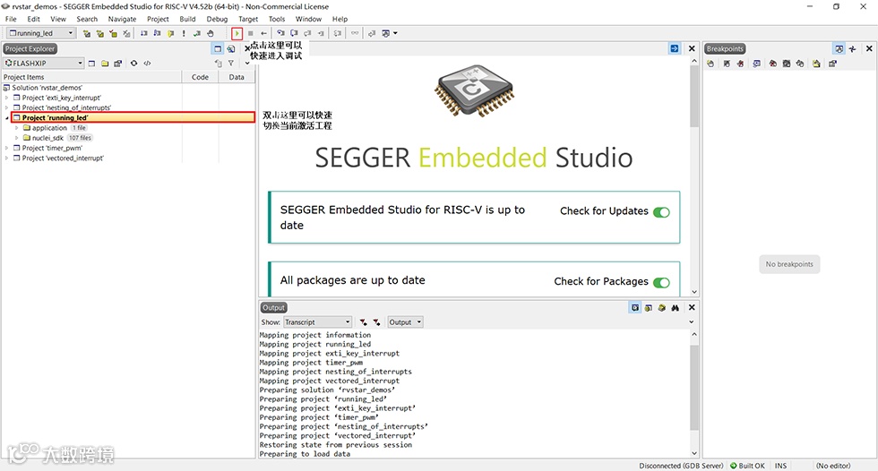Click the binoculars find icon in Output panel
Screen dimensions: 878x471
tap(675, 308)
